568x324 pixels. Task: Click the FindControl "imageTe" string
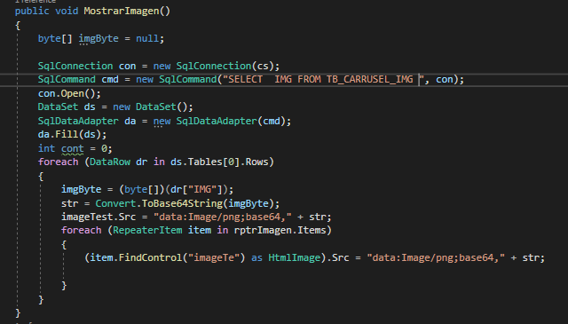click(x=213, y=257)
